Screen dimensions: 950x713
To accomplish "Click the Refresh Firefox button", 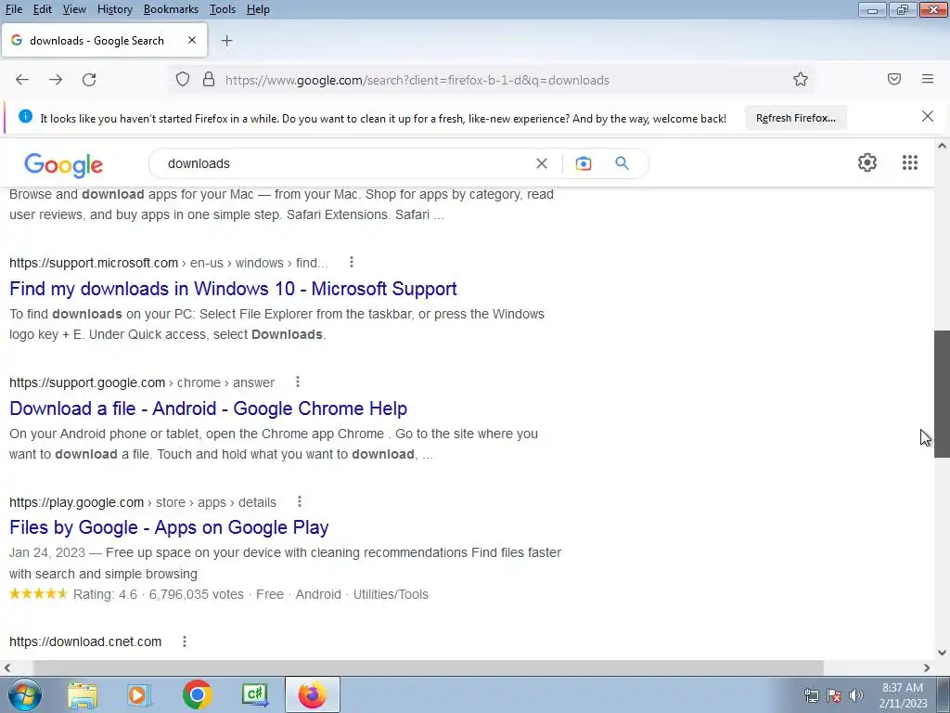I will point(795,118).
